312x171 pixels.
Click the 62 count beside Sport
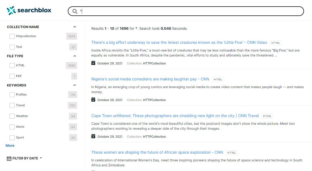[73, 138]
